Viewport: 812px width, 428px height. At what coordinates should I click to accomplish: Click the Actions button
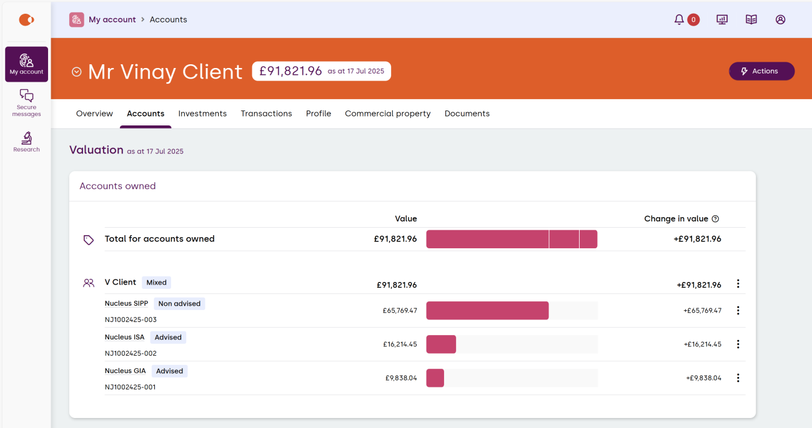pos(761,71)
